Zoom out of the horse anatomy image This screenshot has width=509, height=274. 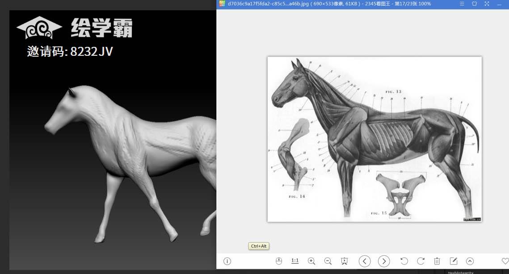(x=328, y=261)
